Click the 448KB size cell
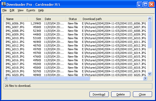Image resolution: width=156 pixels, height=101 pixels. pyautogui.click(x=37, y=34)
